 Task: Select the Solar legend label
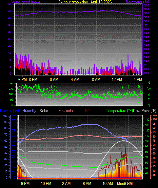point(44,111)
